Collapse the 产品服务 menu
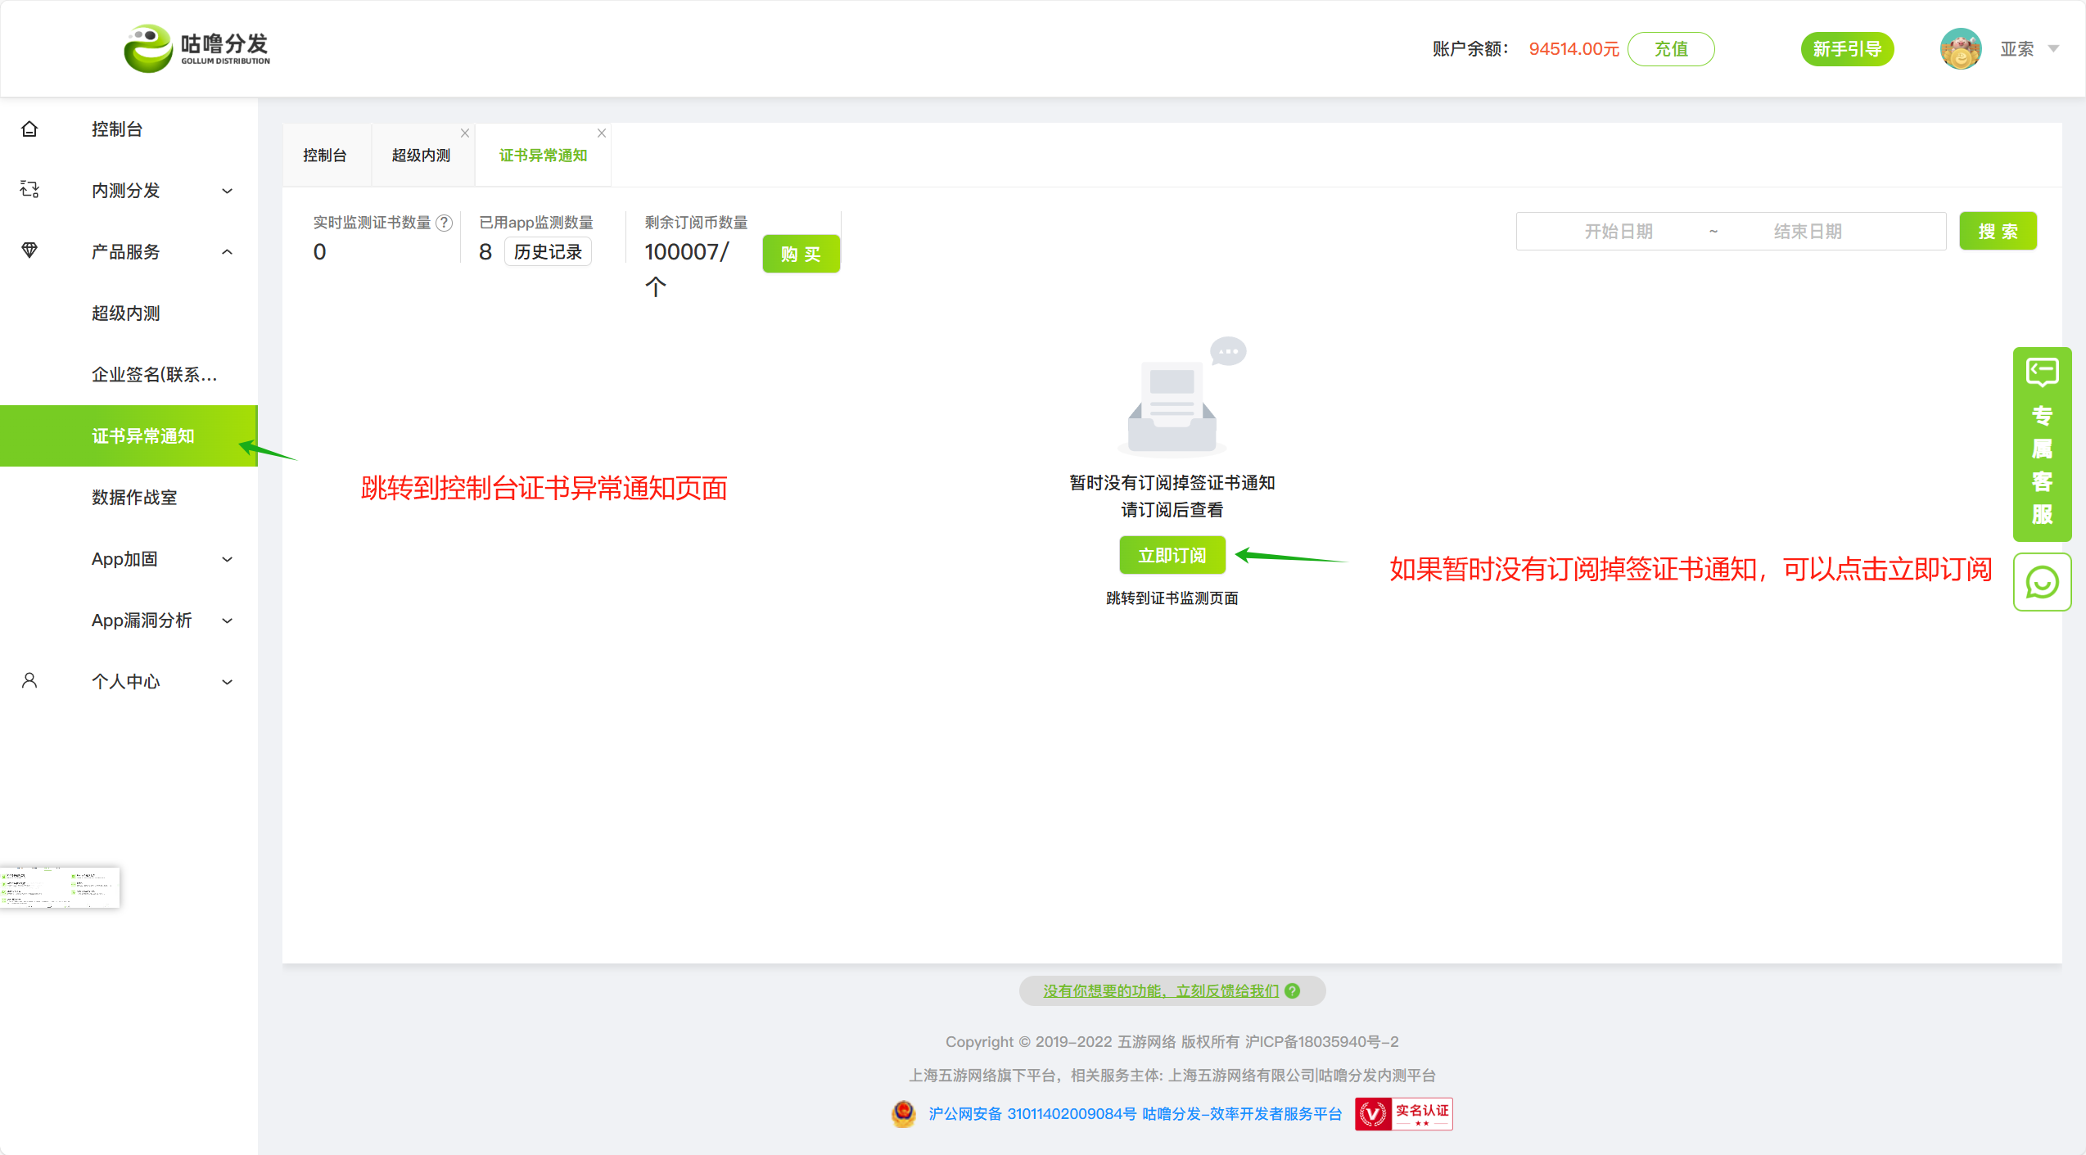 (228, 252)
